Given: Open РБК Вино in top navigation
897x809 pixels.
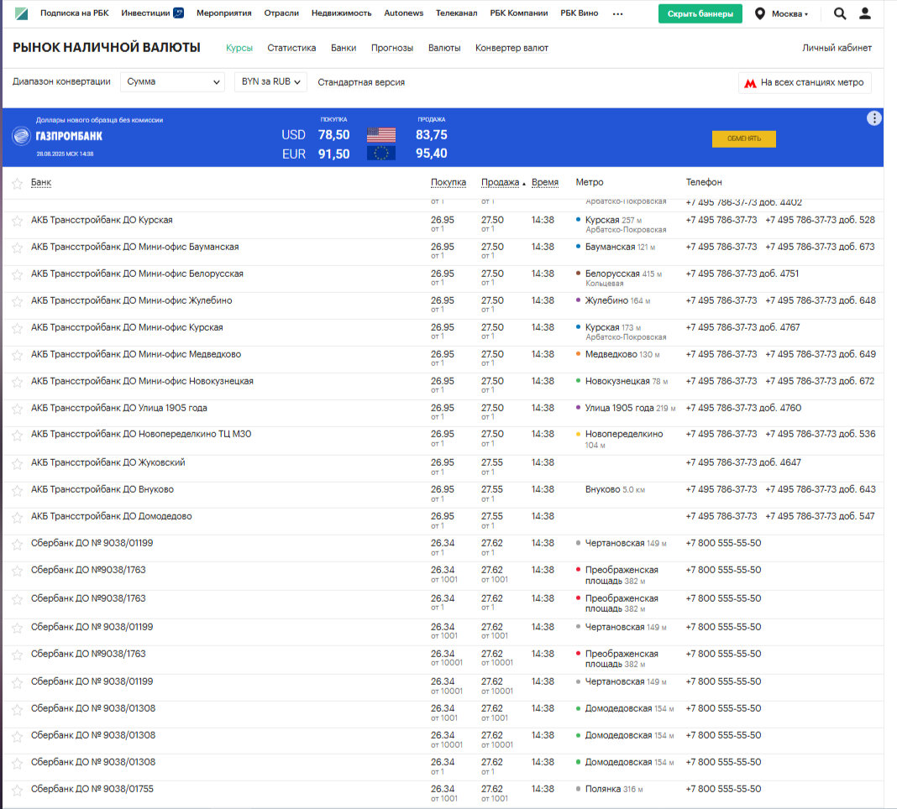Looking at the screenshot, I should 579,13.
